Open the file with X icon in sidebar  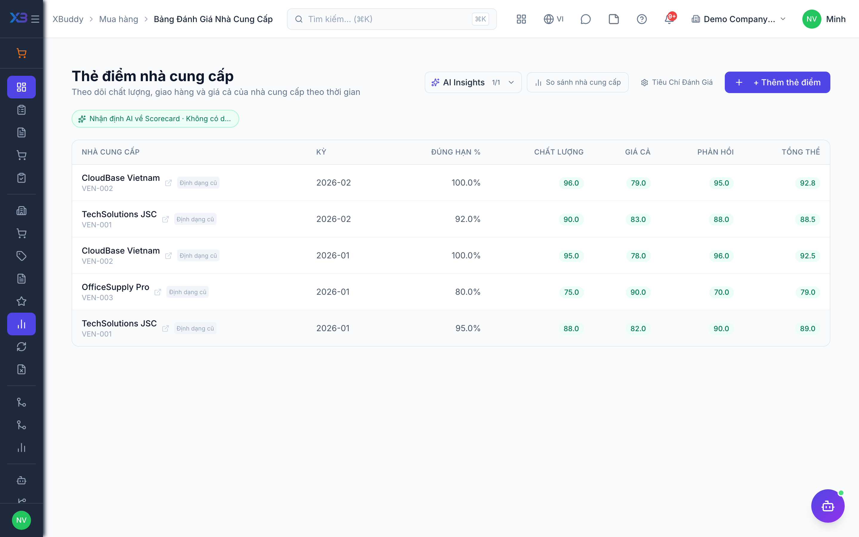21,369
